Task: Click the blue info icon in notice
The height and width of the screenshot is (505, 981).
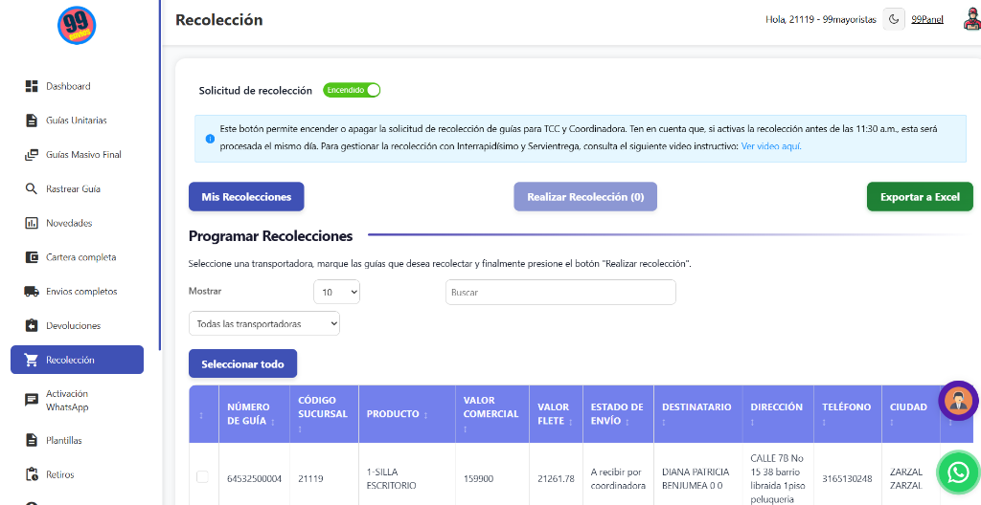Action: click(209, 138)
